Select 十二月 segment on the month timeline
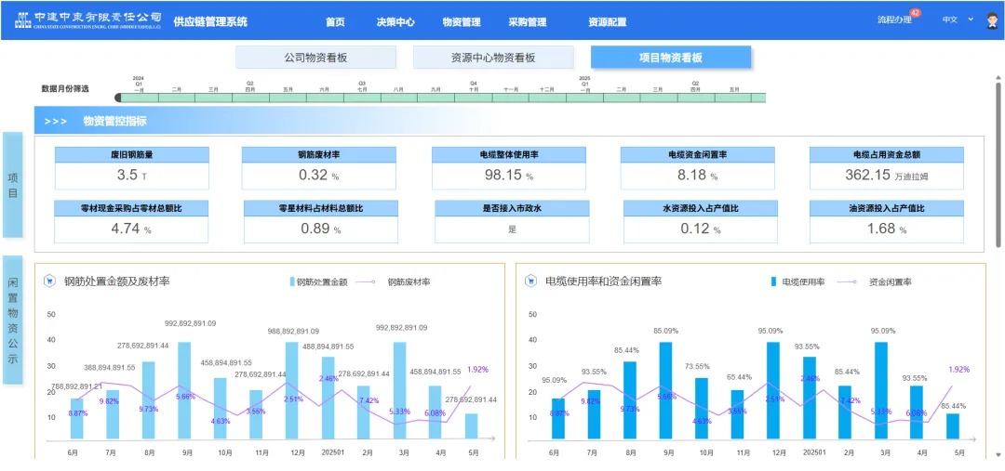Image resolution: width=1005 pixels, height=471 pixels. click(x=547, y=98)
